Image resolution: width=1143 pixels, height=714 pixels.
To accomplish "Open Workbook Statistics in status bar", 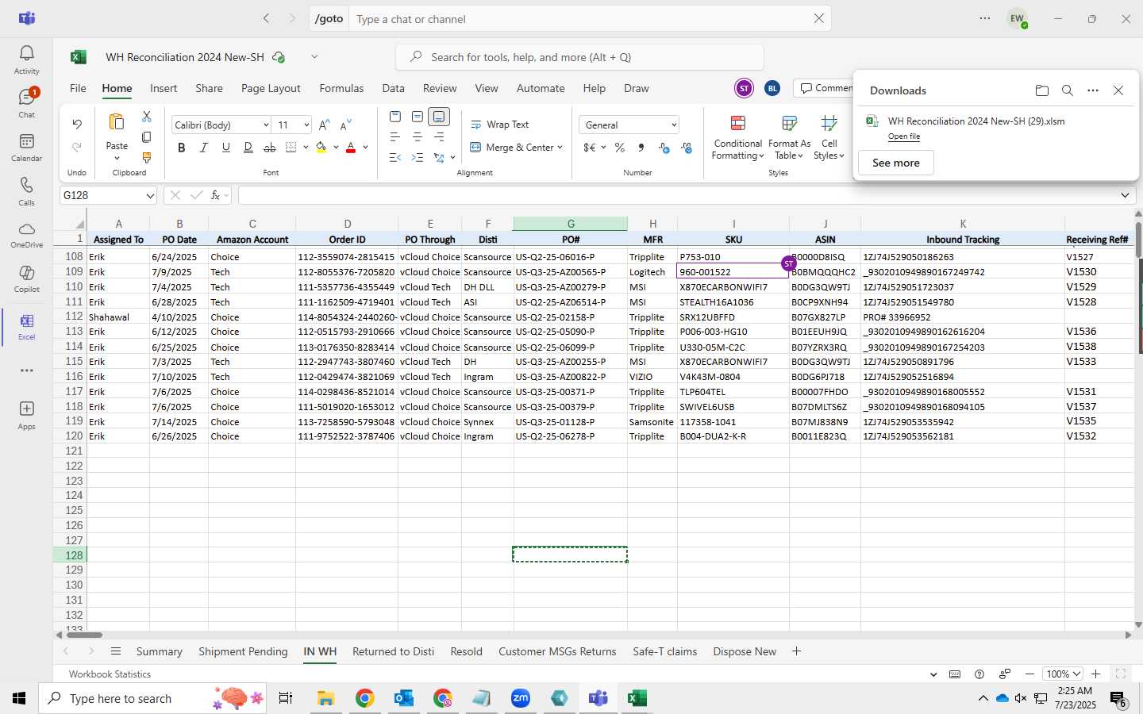I will 110,674.
